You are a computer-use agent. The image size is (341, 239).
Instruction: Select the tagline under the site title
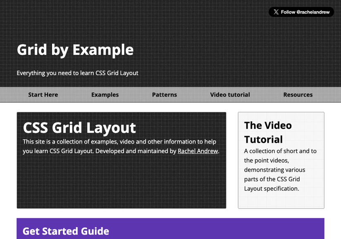coord(77,73)
